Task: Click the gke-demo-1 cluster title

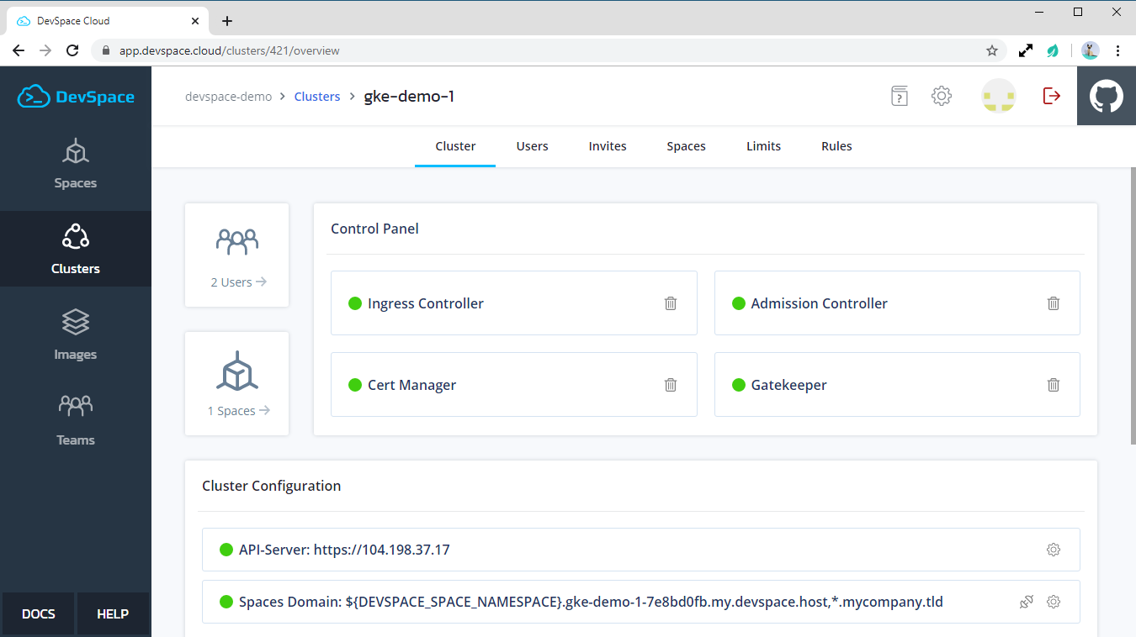Action: coord(409,97)
